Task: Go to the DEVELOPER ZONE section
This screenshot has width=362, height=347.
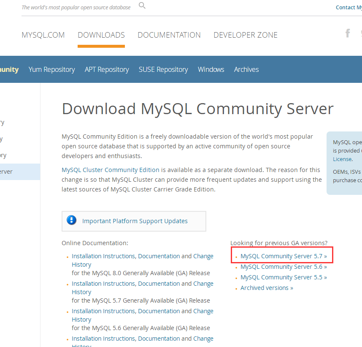Action: (245, 35)
